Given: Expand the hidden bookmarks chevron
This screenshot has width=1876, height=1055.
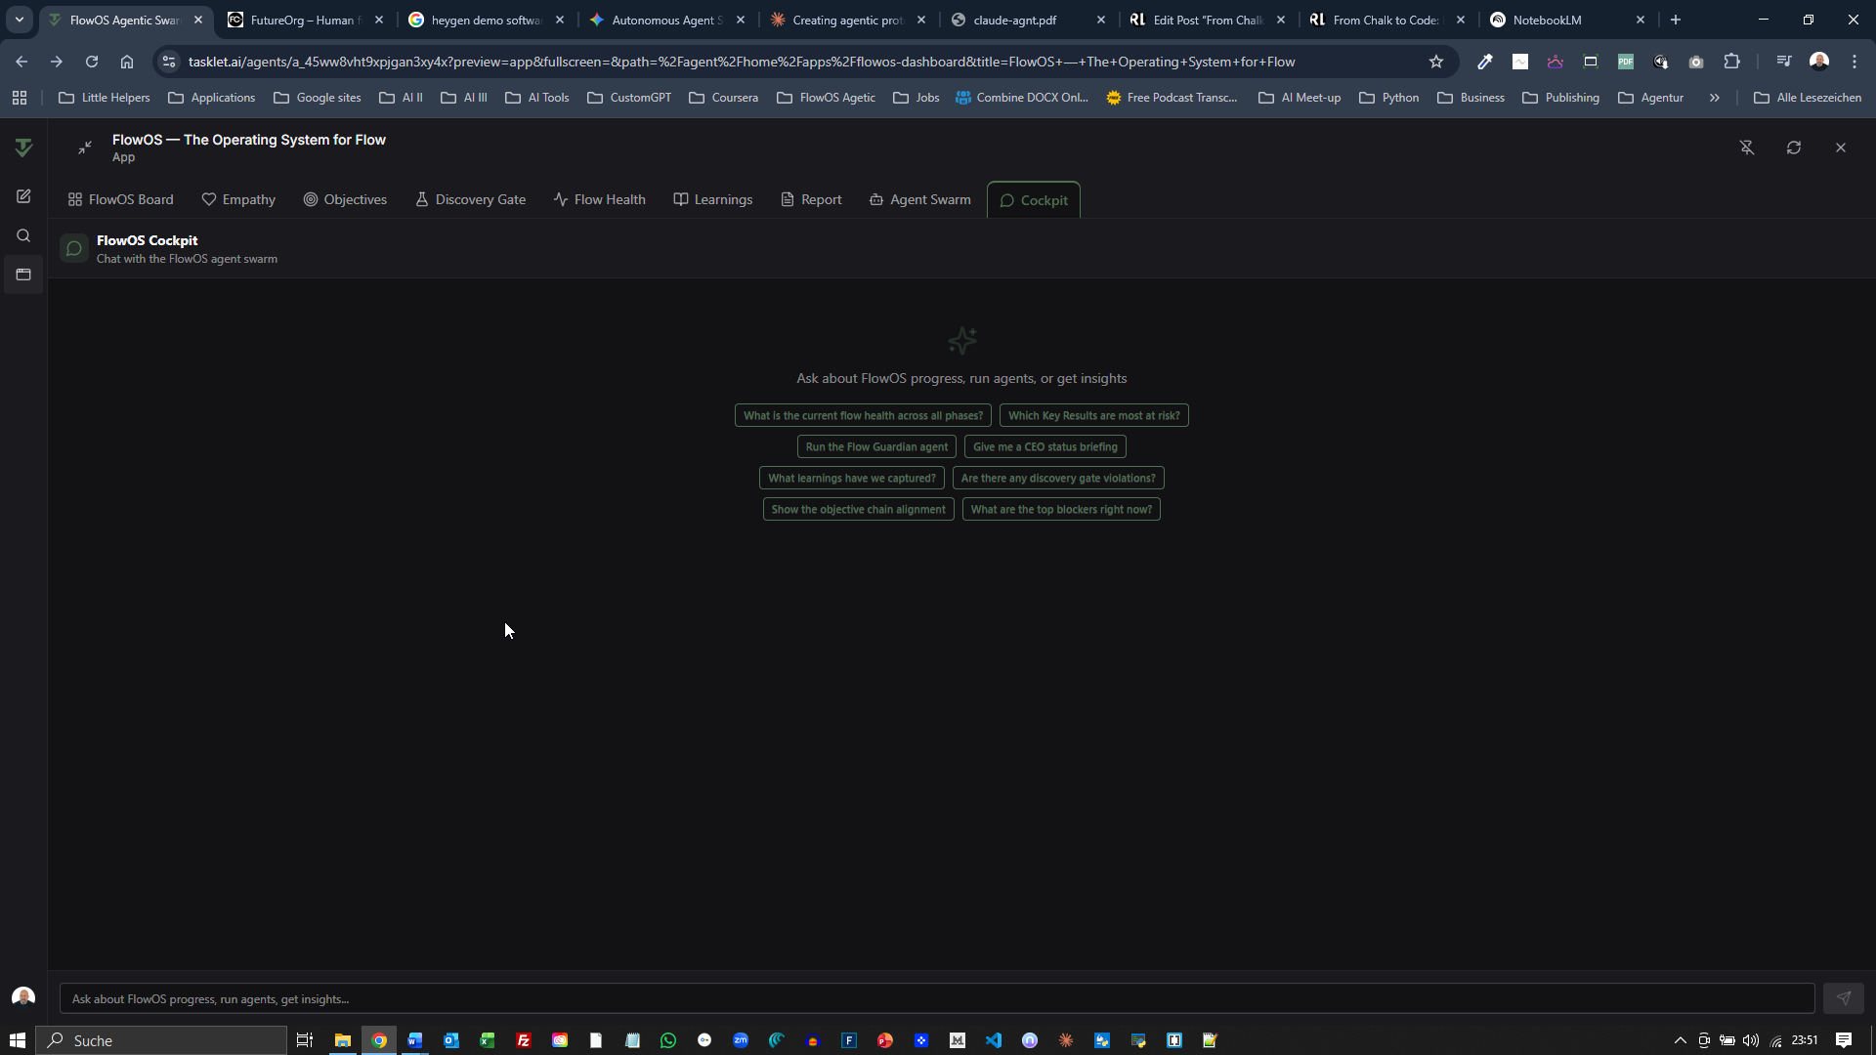Looking at the screenshot, I should coord(1714,98).
